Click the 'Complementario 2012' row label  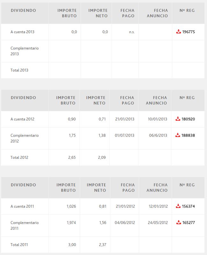pyautogui.click(x=25, y=138)
